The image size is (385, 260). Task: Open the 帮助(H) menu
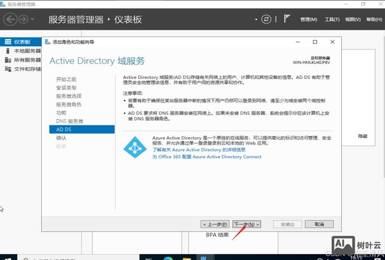(x=374, y=19)
